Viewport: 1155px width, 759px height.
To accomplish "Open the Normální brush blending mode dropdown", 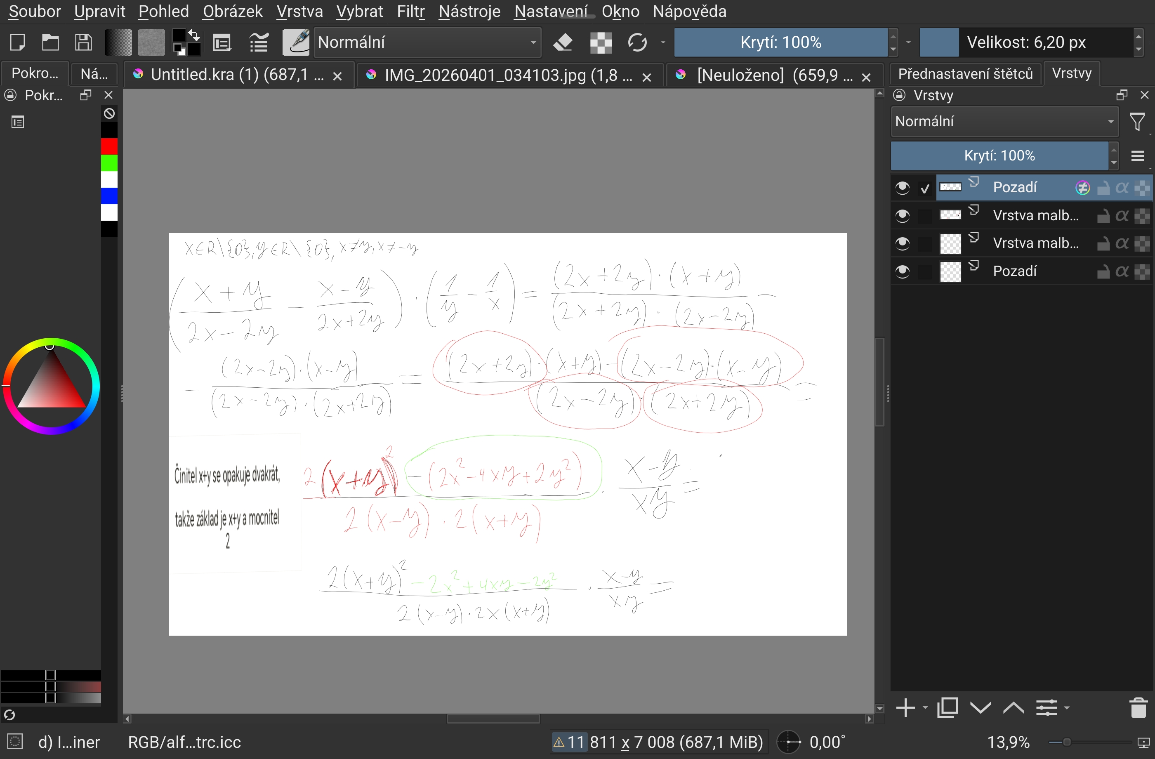I will point(427,43).
